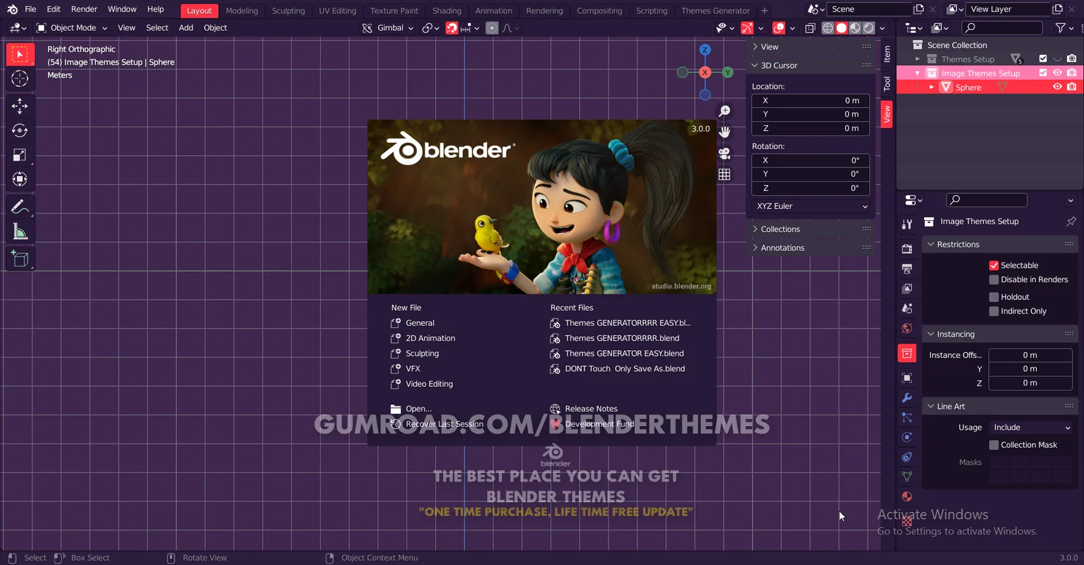Open the Modifiers wrench tab icon
This screenshot has height=565, width=1084.
(x=907, y=398)
